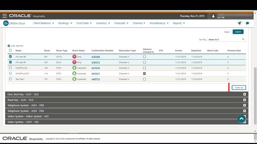Click Inspected status icon for room 101
Viewport: 257px width, 144px height.
click(74, 79)
